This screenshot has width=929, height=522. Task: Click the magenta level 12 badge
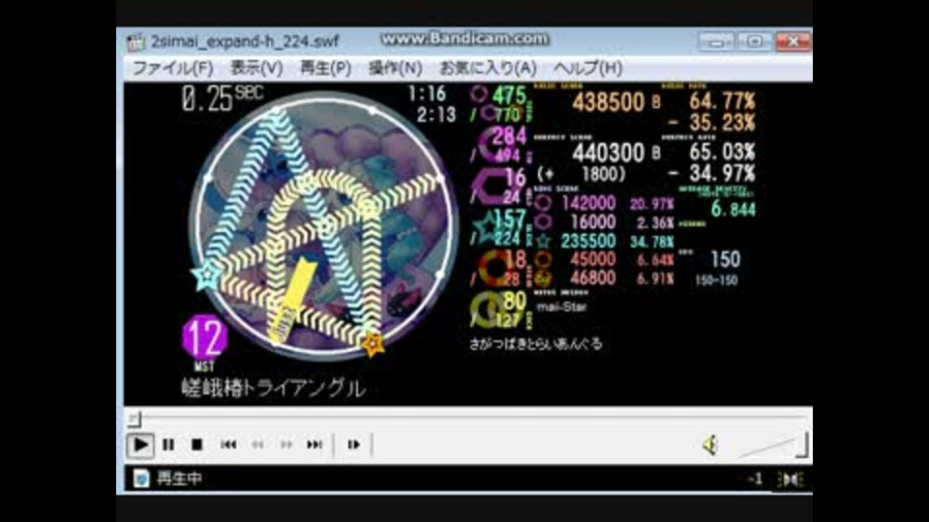[x=205, y=337]
